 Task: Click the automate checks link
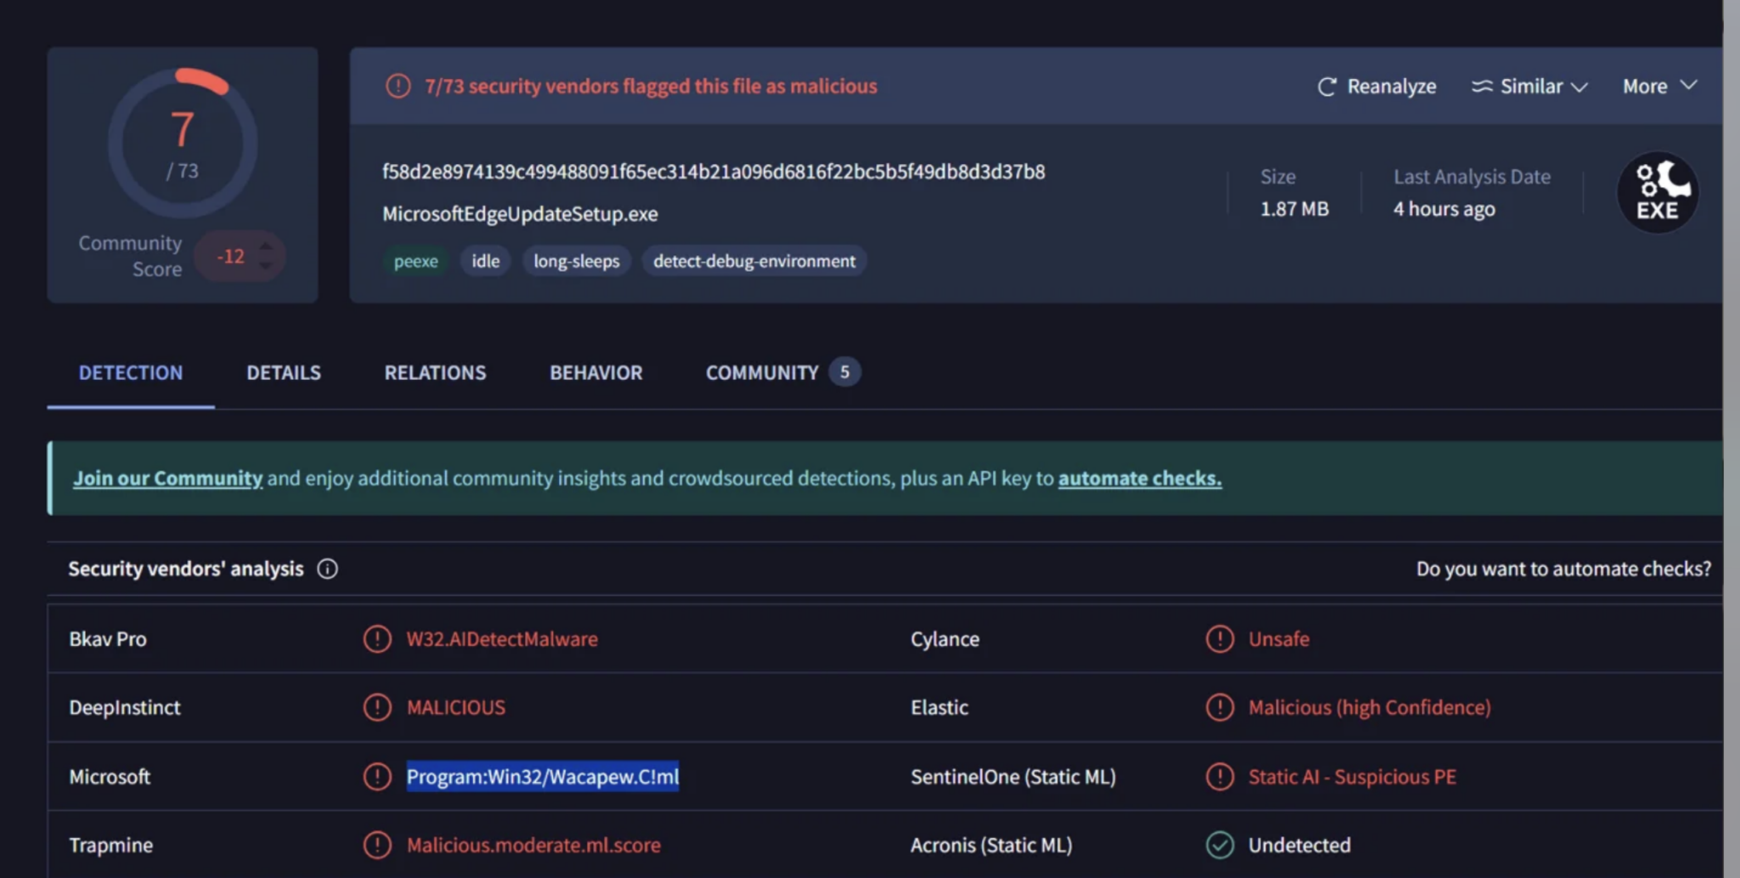pos(1139,478)
